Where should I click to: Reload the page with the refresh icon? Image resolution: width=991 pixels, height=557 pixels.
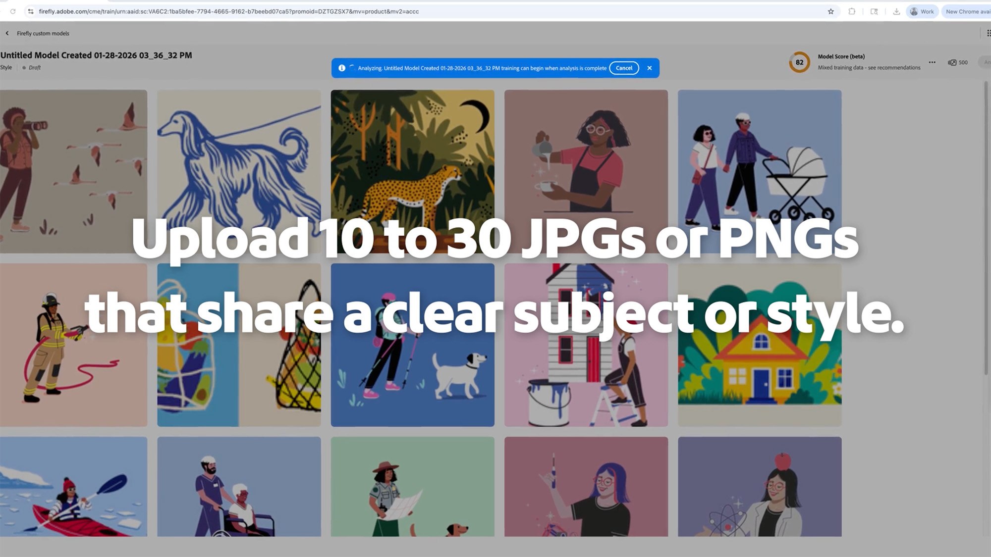[13, 11]
